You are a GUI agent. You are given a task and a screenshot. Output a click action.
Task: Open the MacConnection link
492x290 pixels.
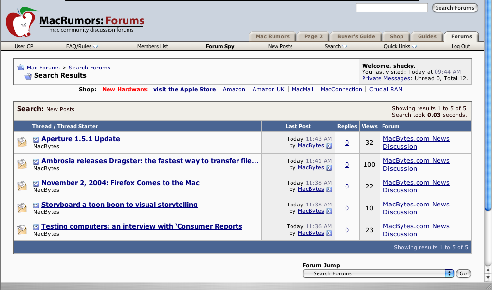(x=341, y=89)
